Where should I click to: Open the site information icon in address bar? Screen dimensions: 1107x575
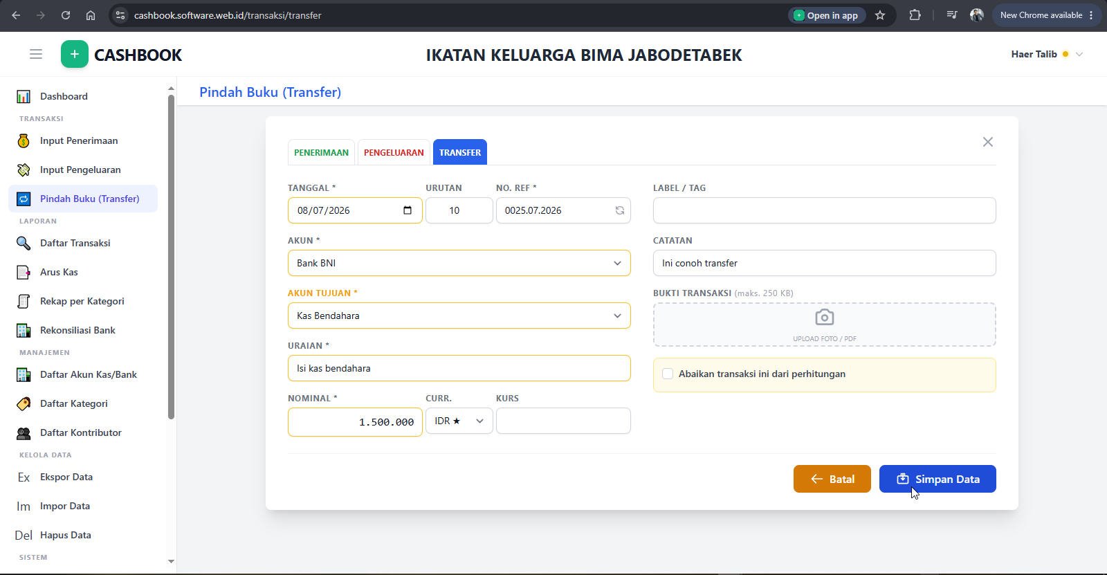(x=120, y=15)
